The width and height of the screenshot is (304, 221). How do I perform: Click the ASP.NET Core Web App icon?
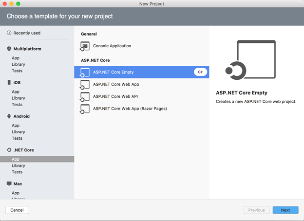(84, 85)
